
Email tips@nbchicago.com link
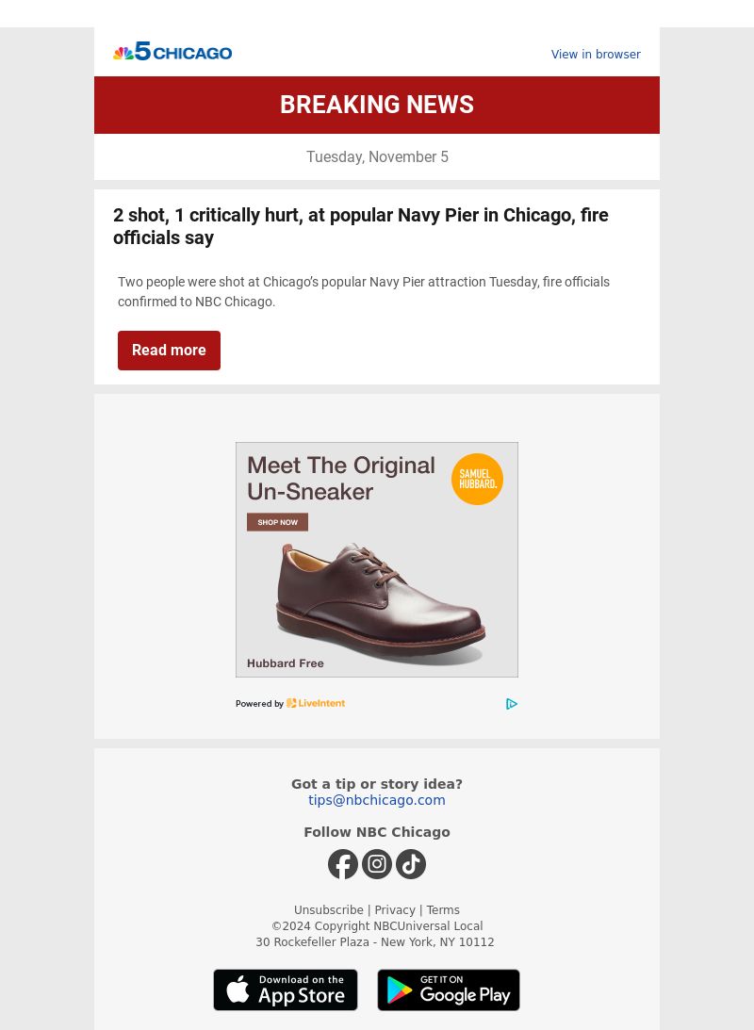[377, 800]
